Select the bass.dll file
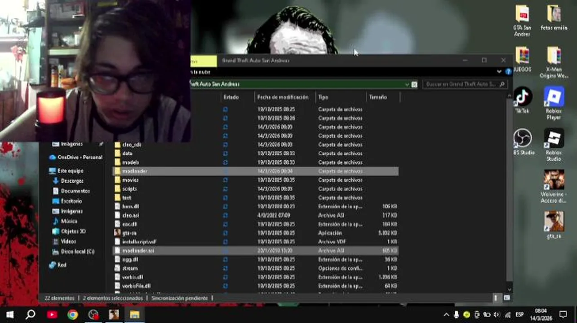 pos(130,206)
